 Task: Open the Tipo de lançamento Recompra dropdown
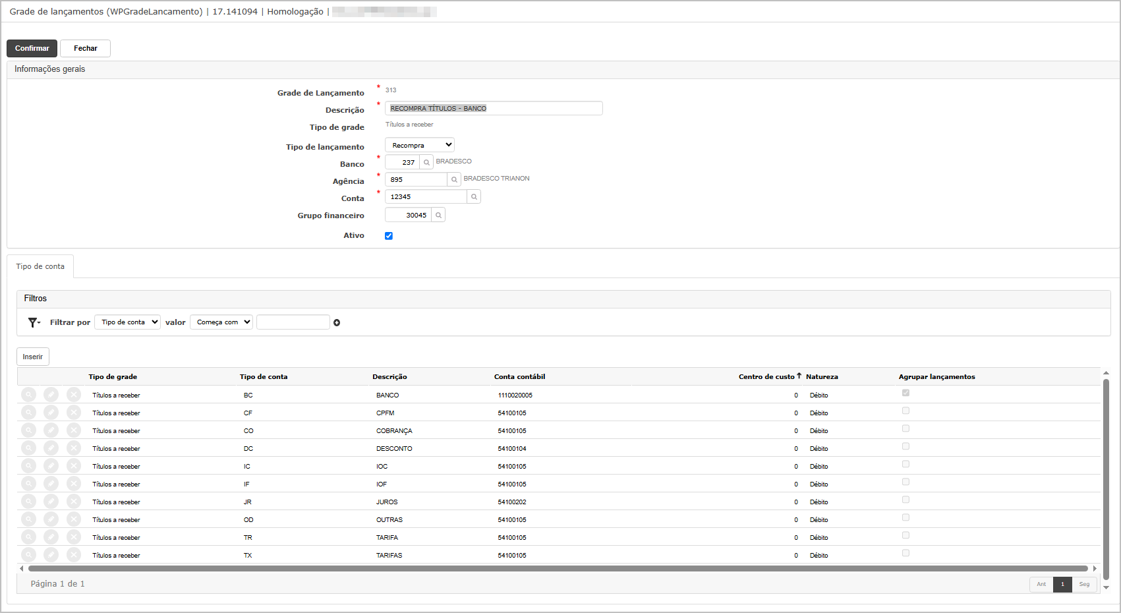click(x=420, y=145)
